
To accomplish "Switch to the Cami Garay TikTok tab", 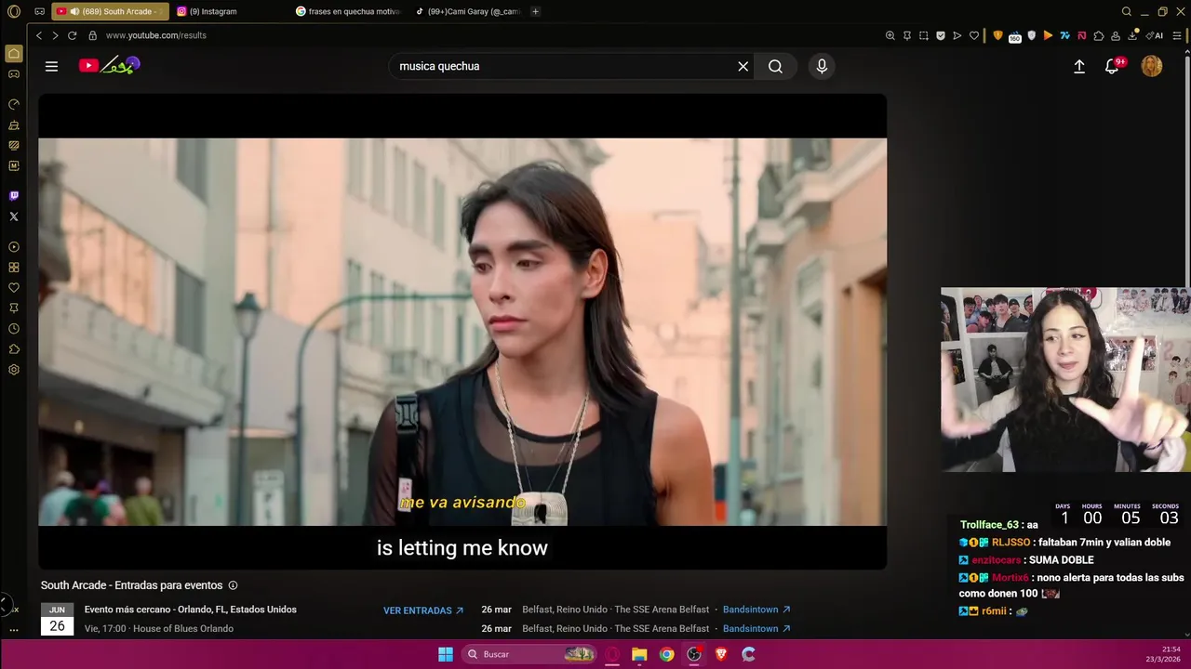I will 468,11.
